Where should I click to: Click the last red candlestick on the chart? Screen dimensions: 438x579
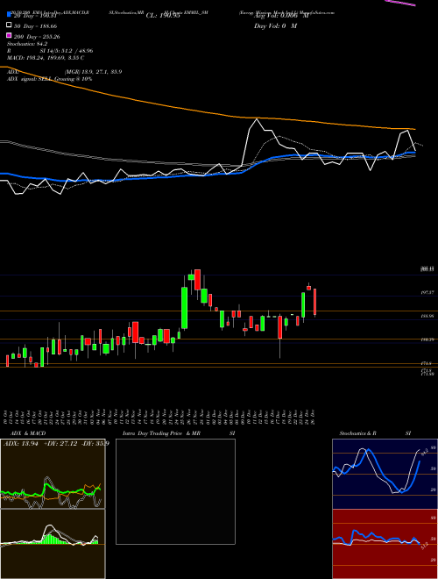pyautogui.click(x=314, y=302)
